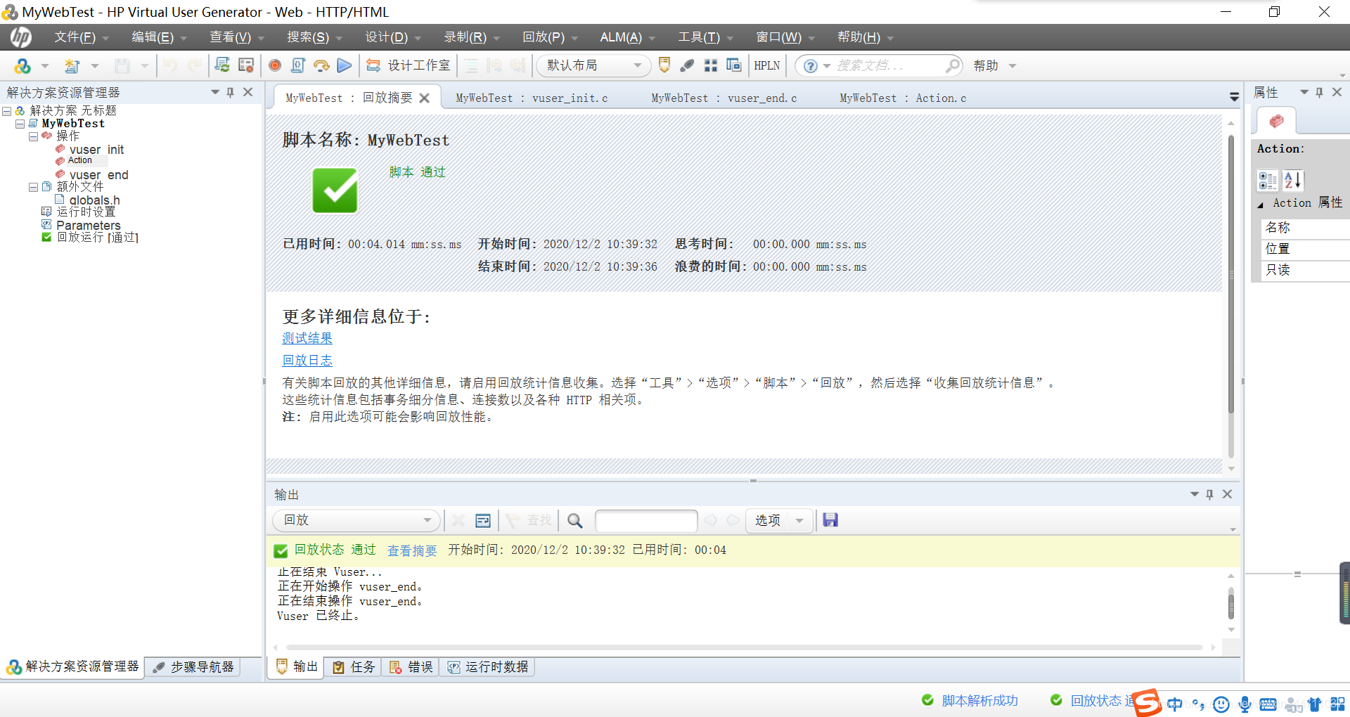Click the help question mark icon in search box
Screen dimensions: 1350x717
click(x=811, y=65)
